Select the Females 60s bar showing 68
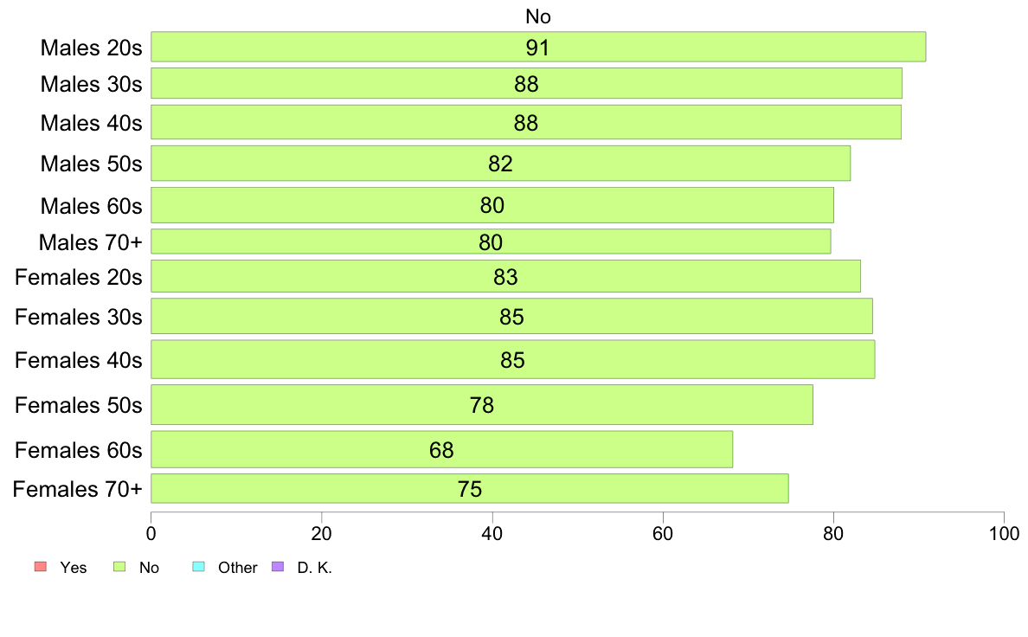This screenshot has width=1028, height=637. point(442,449)
